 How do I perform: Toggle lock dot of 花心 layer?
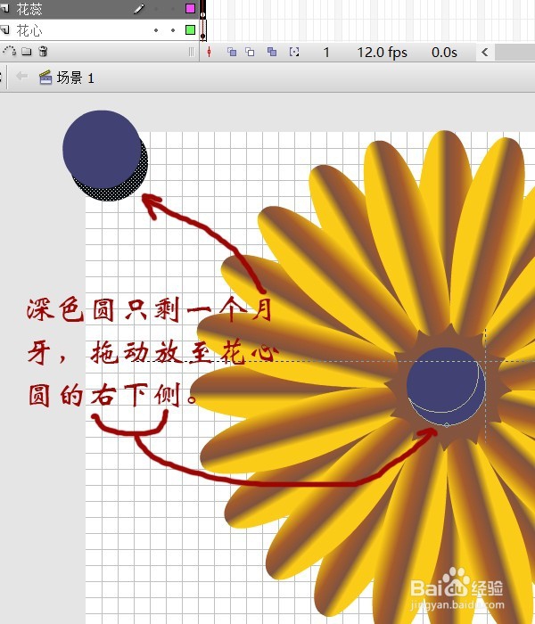point(173,30)
